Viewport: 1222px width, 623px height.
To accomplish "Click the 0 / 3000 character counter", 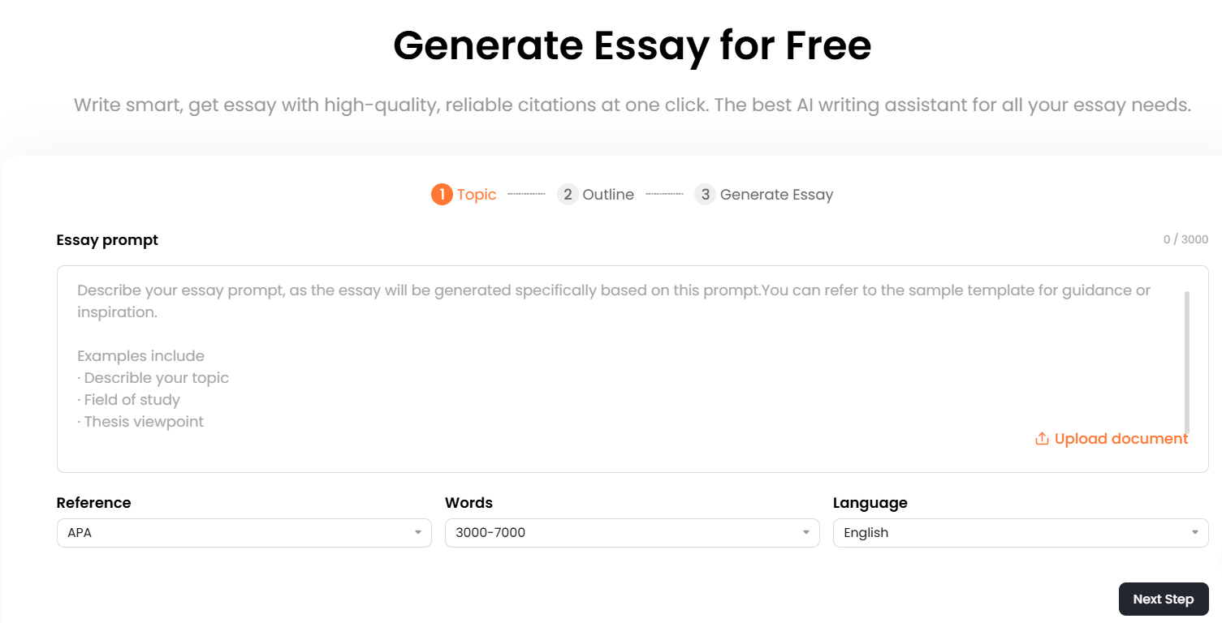I will (1185, 240).
